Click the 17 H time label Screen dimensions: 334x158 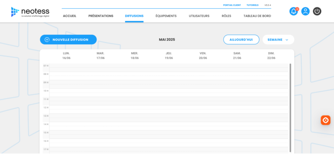46,149
